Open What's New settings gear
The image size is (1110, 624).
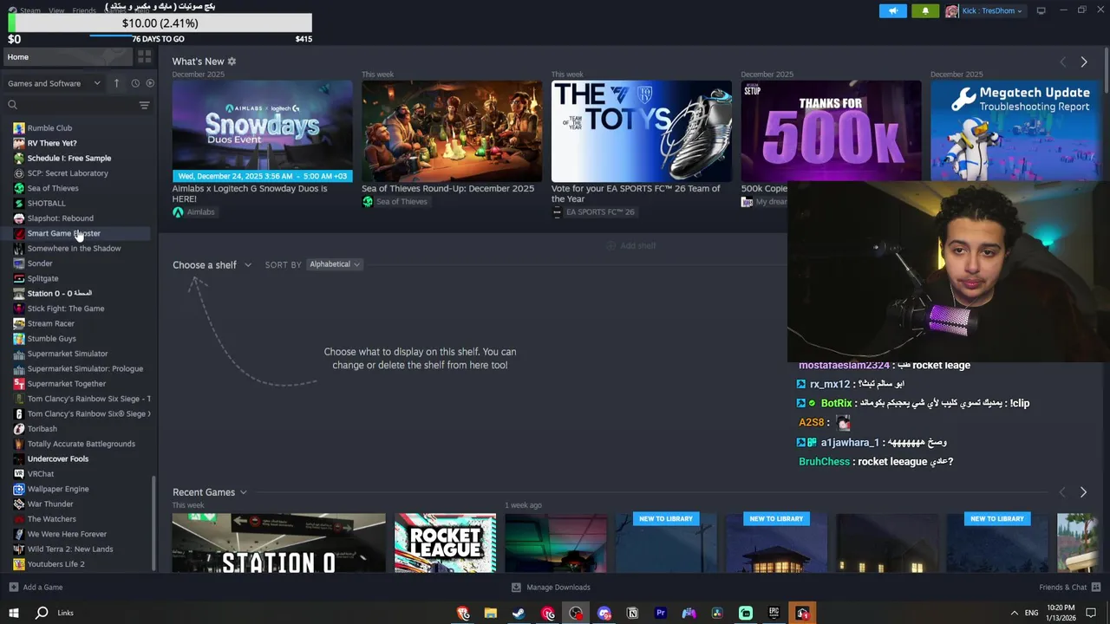[232, 62]
